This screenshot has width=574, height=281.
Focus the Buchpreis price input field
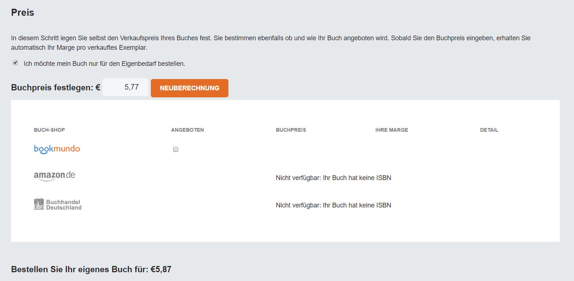pos(125,87)
